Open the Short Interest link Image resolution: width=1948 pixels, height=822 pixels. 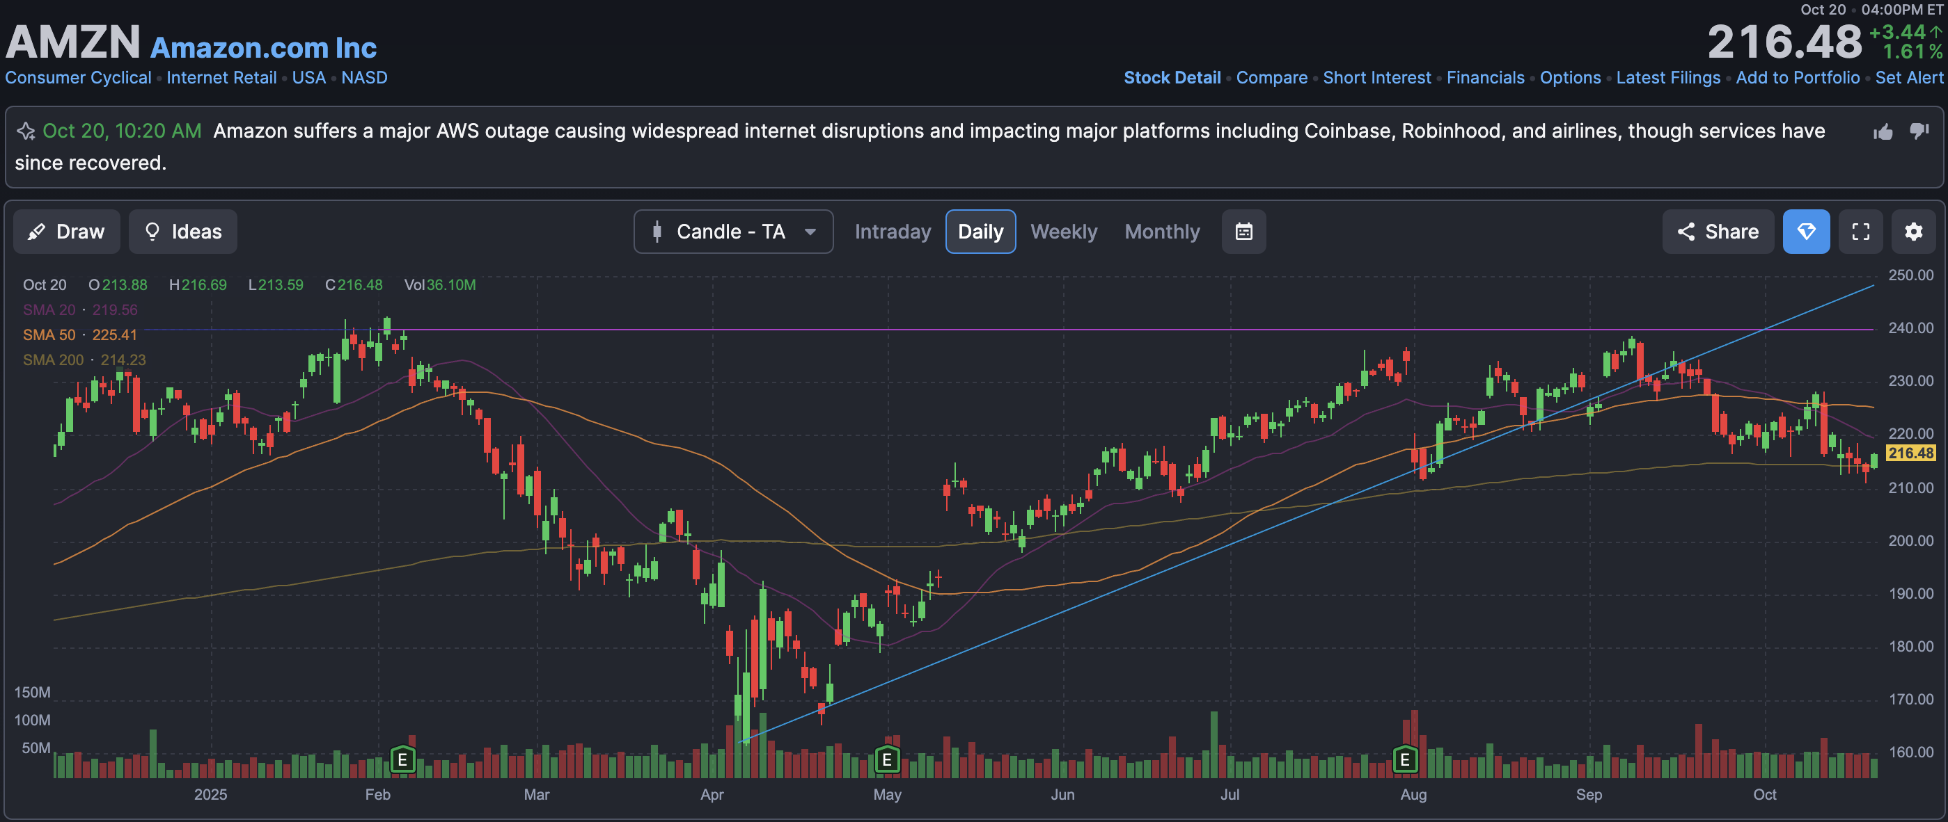point(1376,78)
